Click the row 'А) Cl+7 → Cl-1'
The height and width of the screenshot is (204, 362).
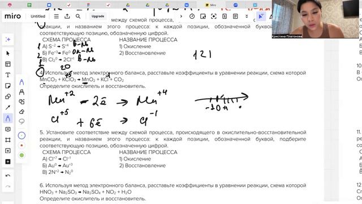57,159
